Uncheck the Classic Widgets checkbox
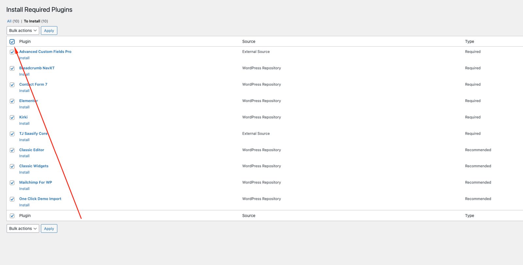Viewport: 523px width, 265px height. [12, 166]
